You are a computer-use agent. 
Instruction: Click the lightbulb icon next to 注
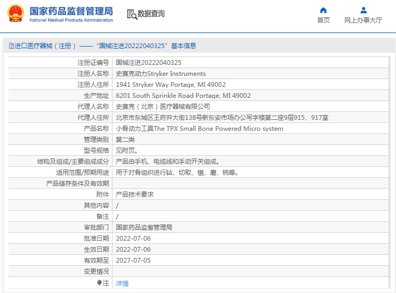click(99, 283)
